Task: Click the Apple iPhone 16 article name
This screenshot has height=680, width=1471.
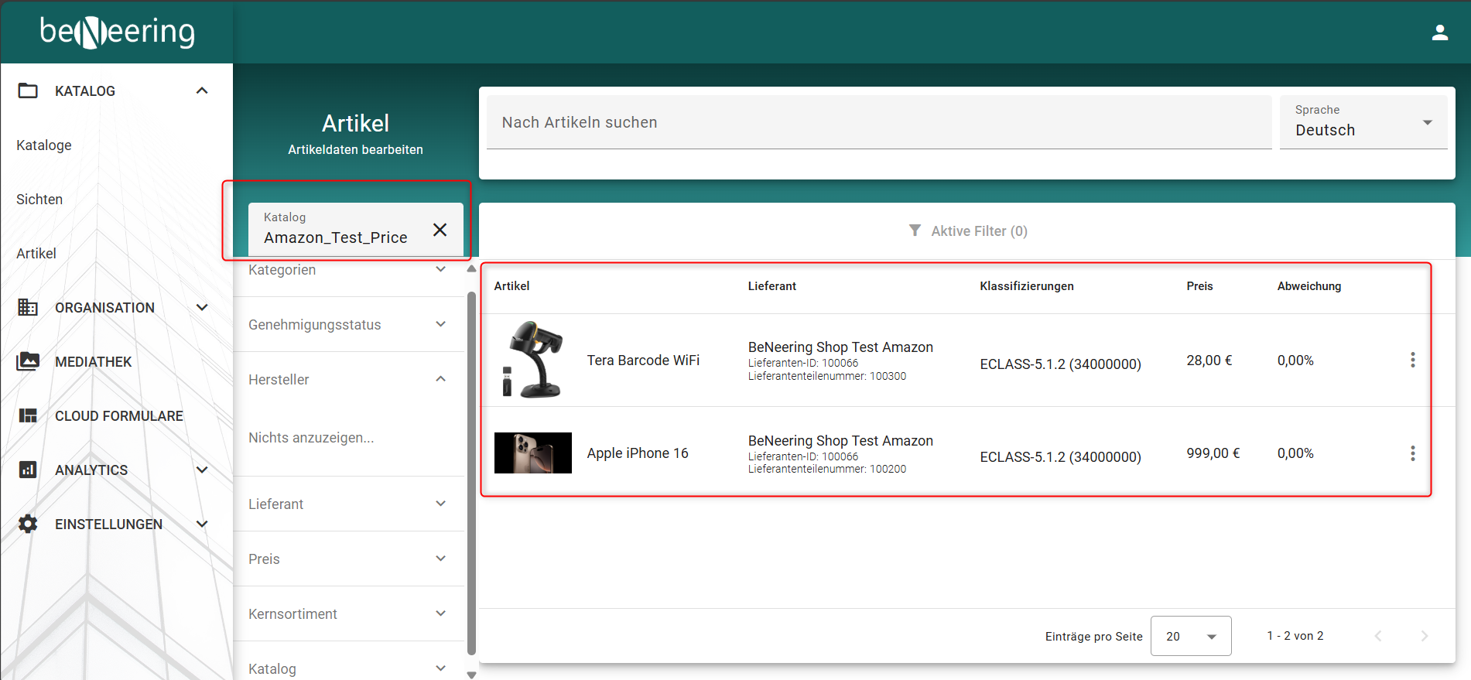Action: (637, 453)
